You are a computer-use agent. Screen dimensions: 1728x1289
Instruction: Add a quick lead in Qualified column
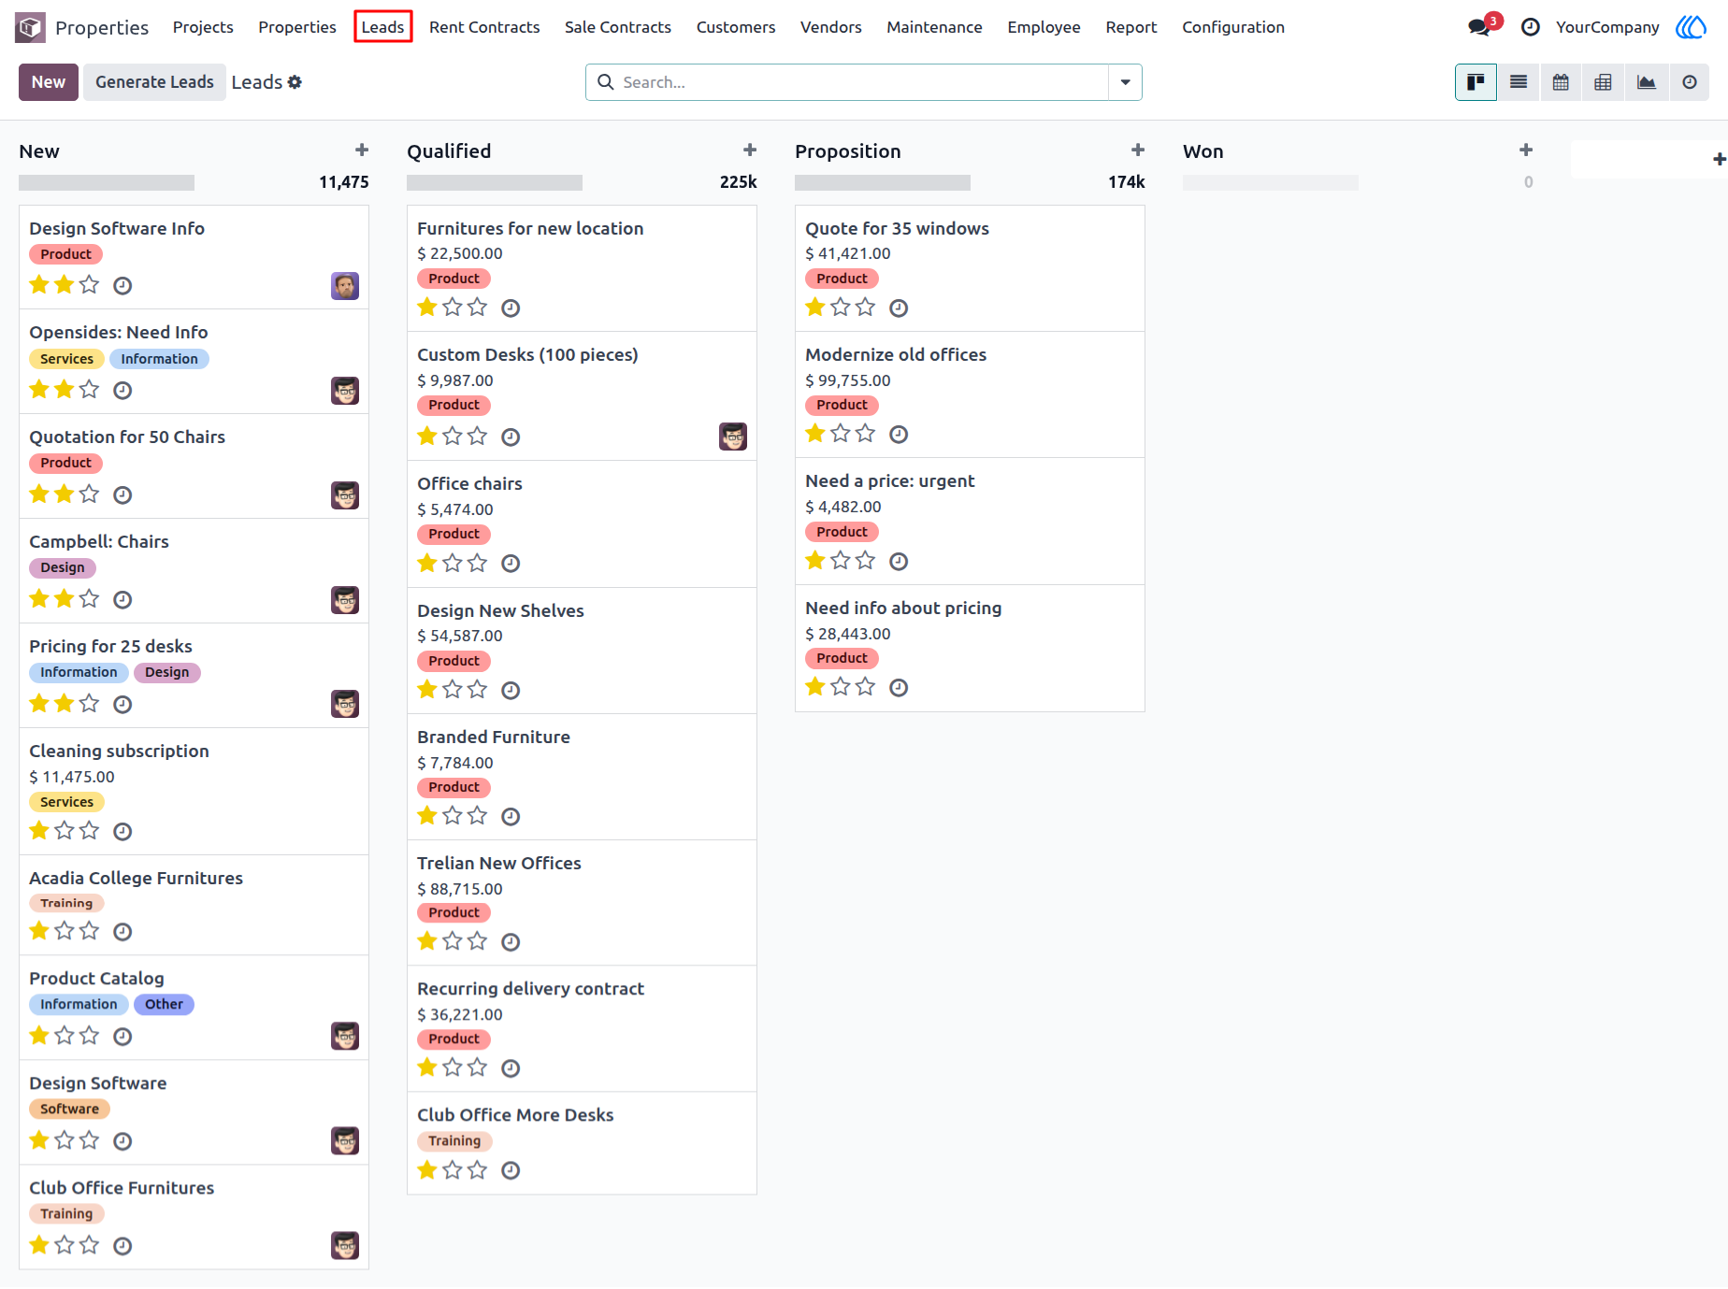coord(750,150)
